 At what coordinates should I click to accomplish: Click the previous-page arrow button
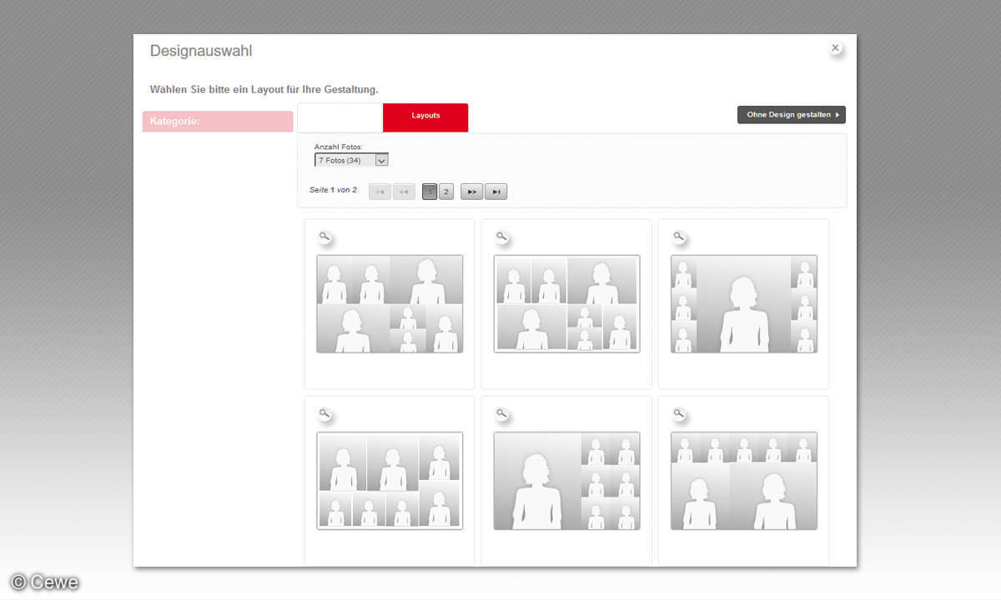(404, 192)
